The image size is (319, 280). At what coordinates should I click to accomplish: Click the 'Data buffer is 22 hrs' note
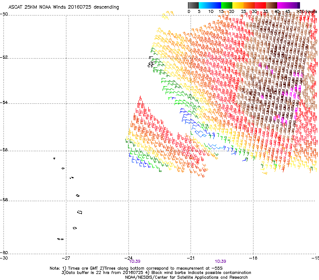[156, 273]
